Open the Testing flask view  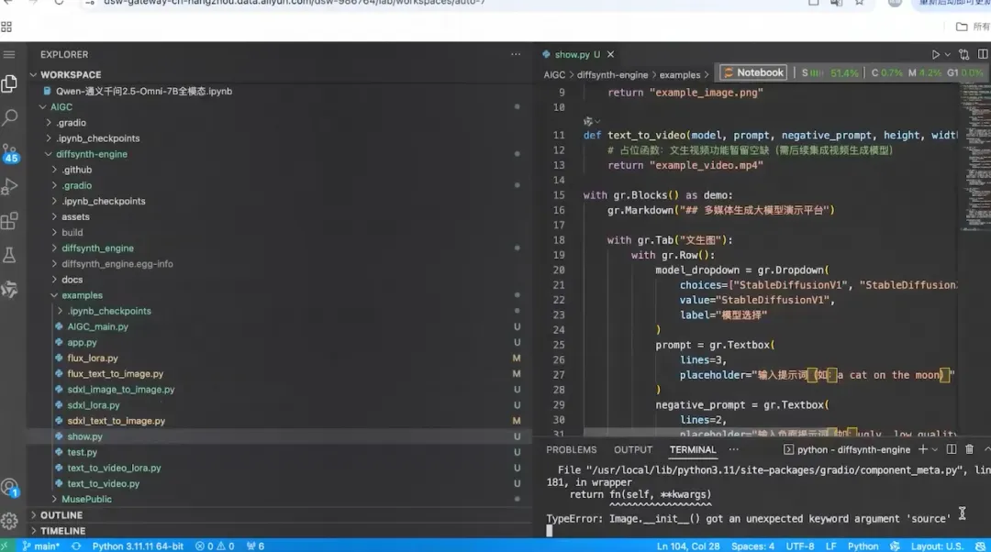[10, 255]
